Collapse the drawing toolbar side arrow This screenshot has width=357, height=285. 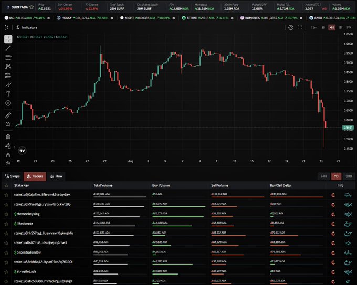(14, 147)
